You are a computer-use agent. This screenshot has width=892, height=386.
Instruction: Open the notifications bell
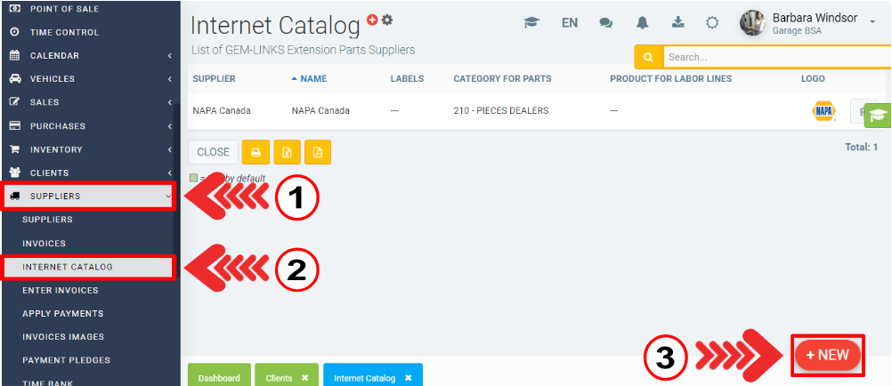point(643,23)
